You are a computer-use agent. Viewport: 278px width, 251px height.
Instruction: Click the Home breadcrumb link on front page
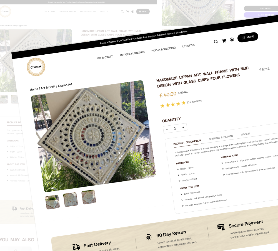pyautogui.click(x=34, y=89)
